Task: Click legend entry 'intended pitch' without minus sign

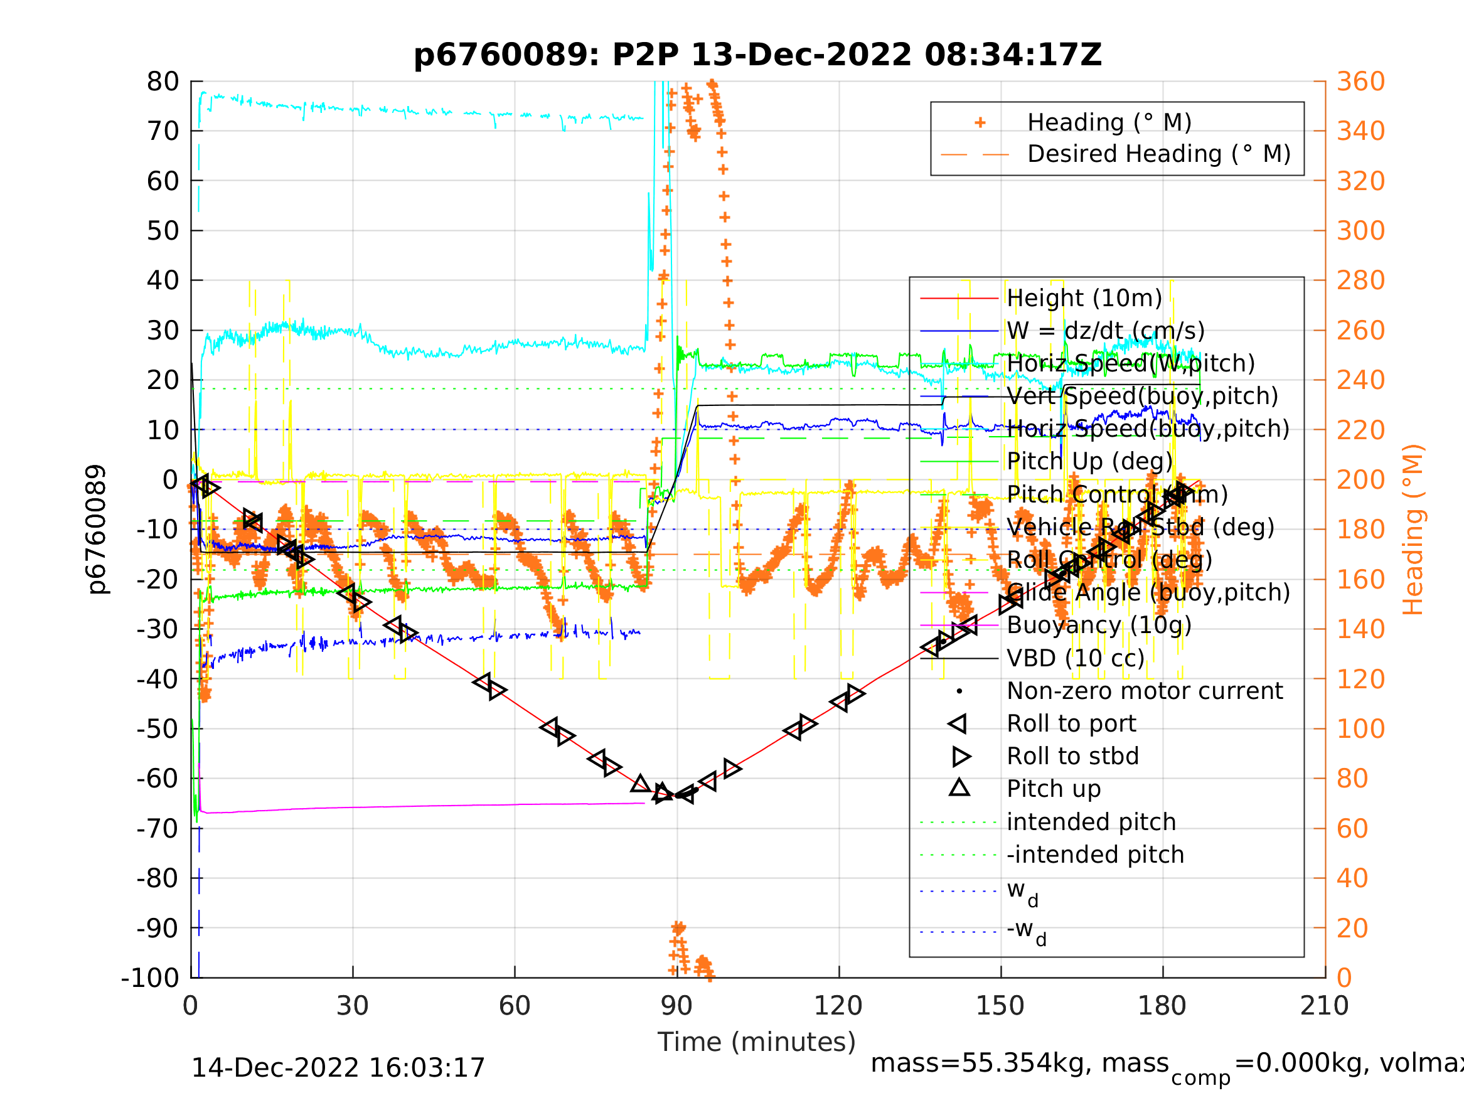Action: (1091, 822)
